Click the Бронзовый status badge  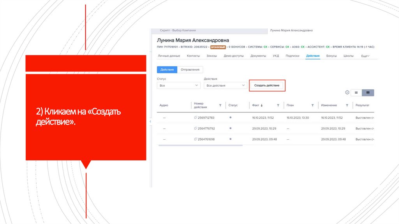[x=218, y=47]
